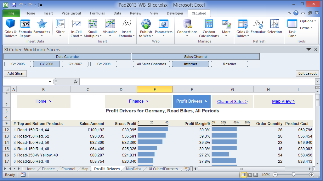Open the Grids & Tables insert tool
Screen dimensions: 323x181
coord(10,28)
